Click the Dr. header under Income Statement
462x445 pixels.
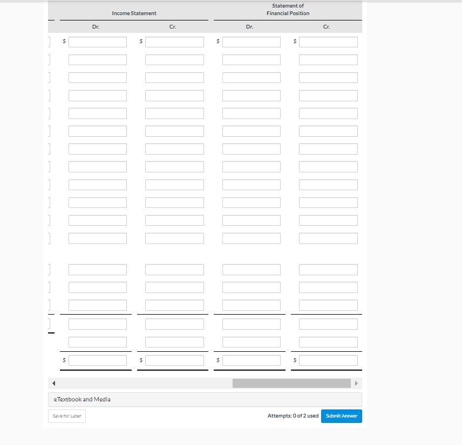coord(96,26)
